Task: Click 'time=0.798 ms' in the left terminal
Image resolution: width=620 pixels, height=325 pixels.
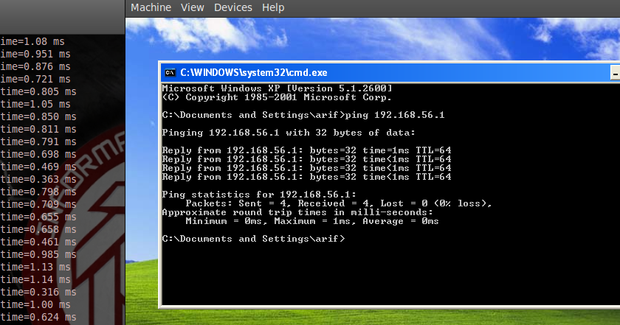Action: pyautogui.click(x=38, y=192)
